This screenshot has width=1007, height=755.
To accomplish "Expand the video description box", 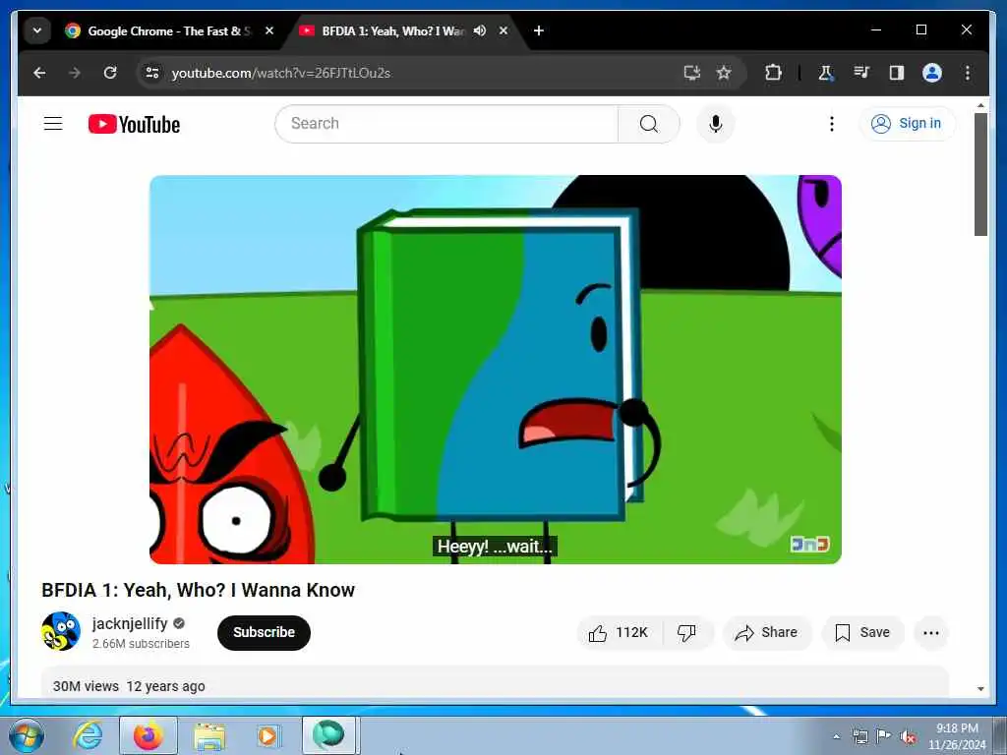I will (x=495, y=682).
